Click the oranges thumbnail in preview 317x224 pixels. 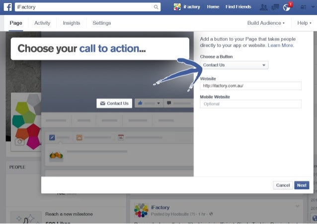pyautogui.click(x=56, y=157)
